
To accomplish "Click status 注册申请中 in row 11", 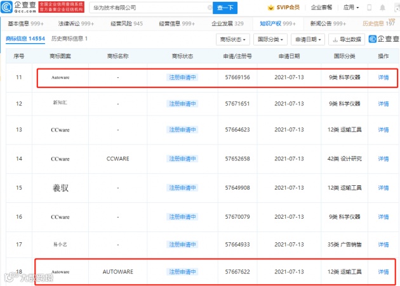I will [182, 77].
